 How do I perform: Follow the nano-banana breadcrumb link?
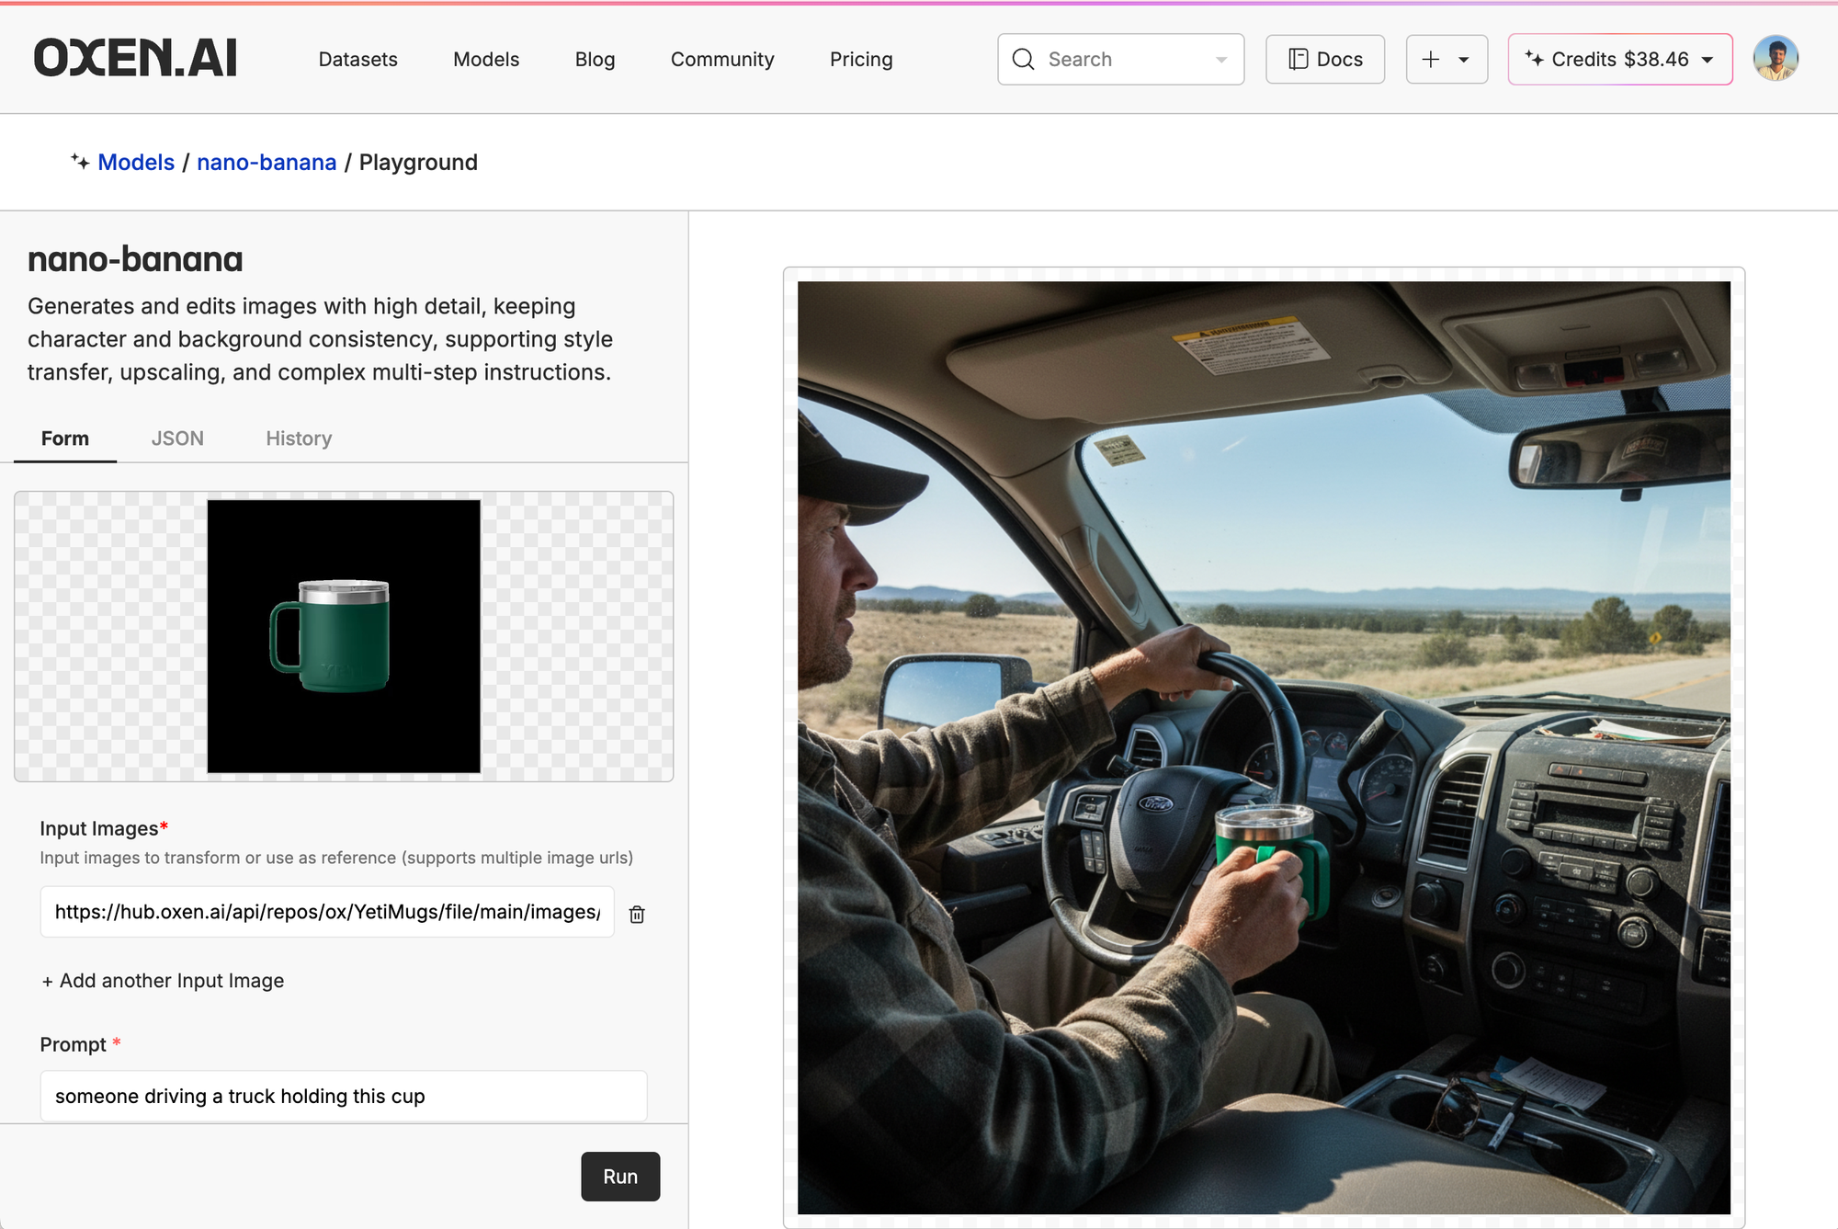pos(267,163)
